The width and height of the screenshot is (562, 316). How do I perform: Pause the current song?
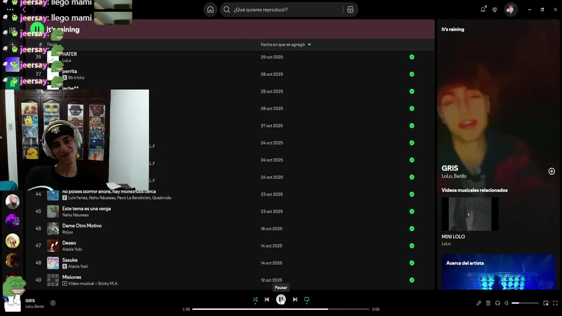[x=281, y=299]
